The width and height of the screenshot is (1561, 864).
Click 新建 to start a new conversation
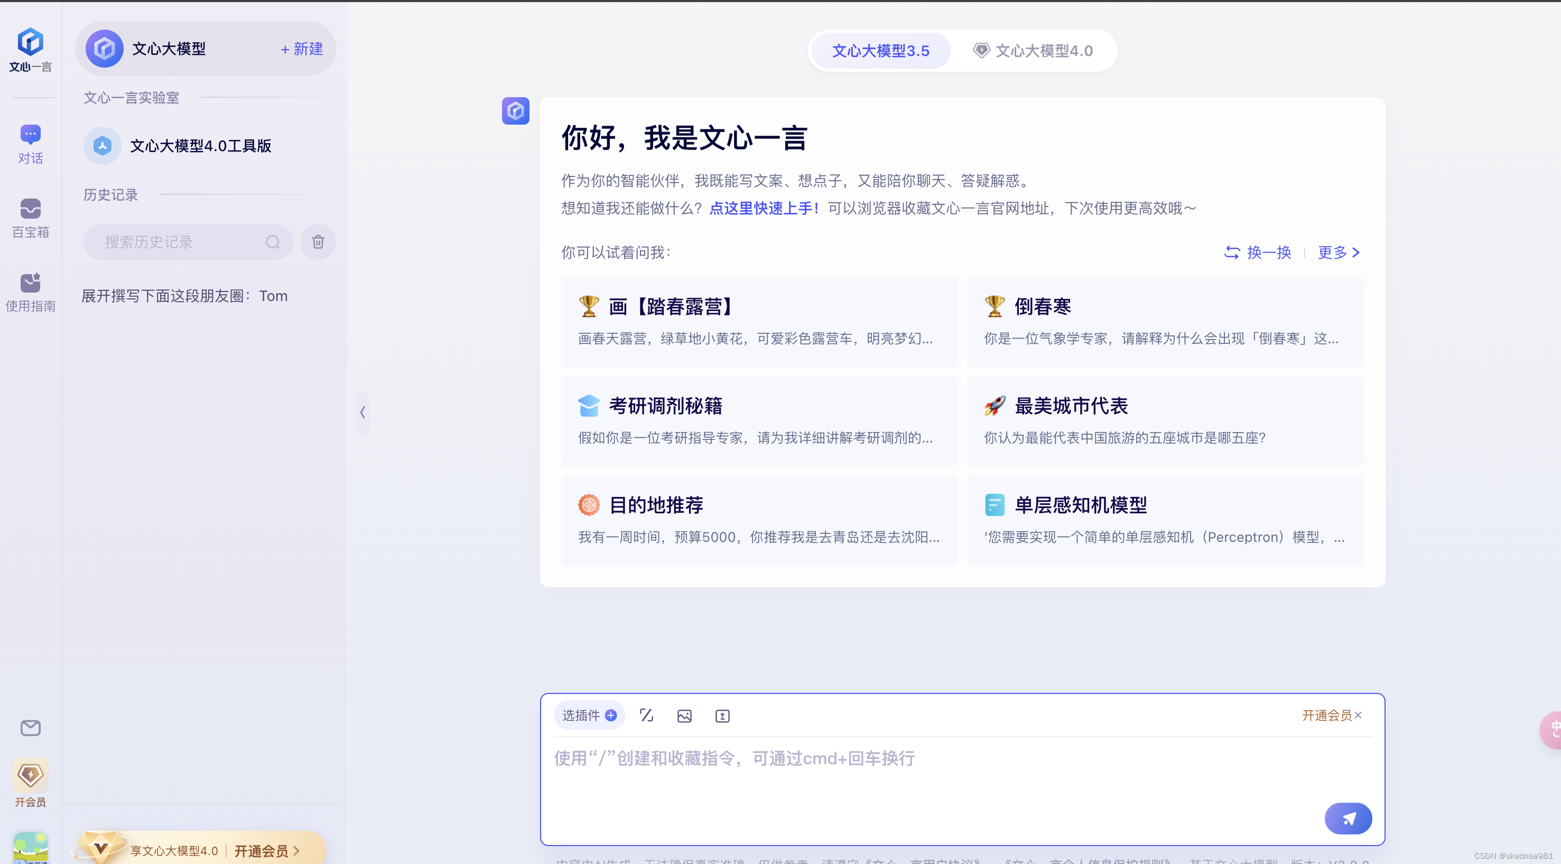pyautogui.click(x=301, y=49)
